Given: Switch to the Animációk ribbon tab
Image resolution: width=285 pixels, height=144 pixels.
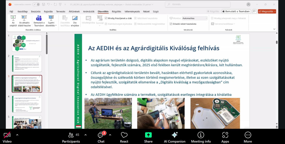Looking at the screenshot, I should click(89, 11).
